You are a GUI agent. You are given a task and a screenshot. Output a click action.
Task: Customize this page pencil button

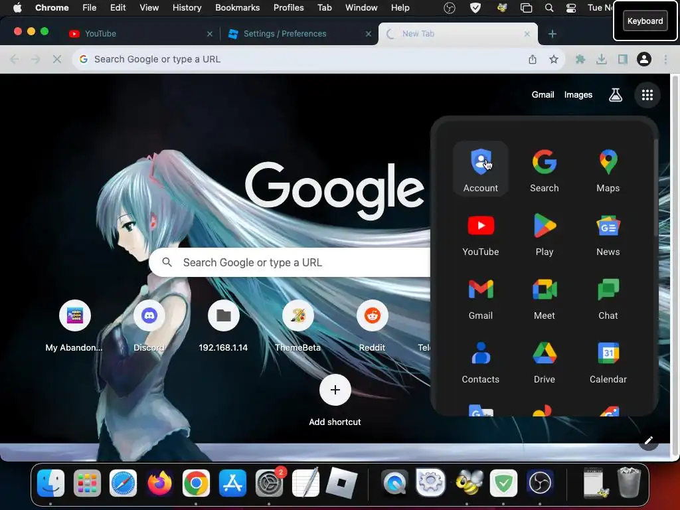tap(648, 441)
